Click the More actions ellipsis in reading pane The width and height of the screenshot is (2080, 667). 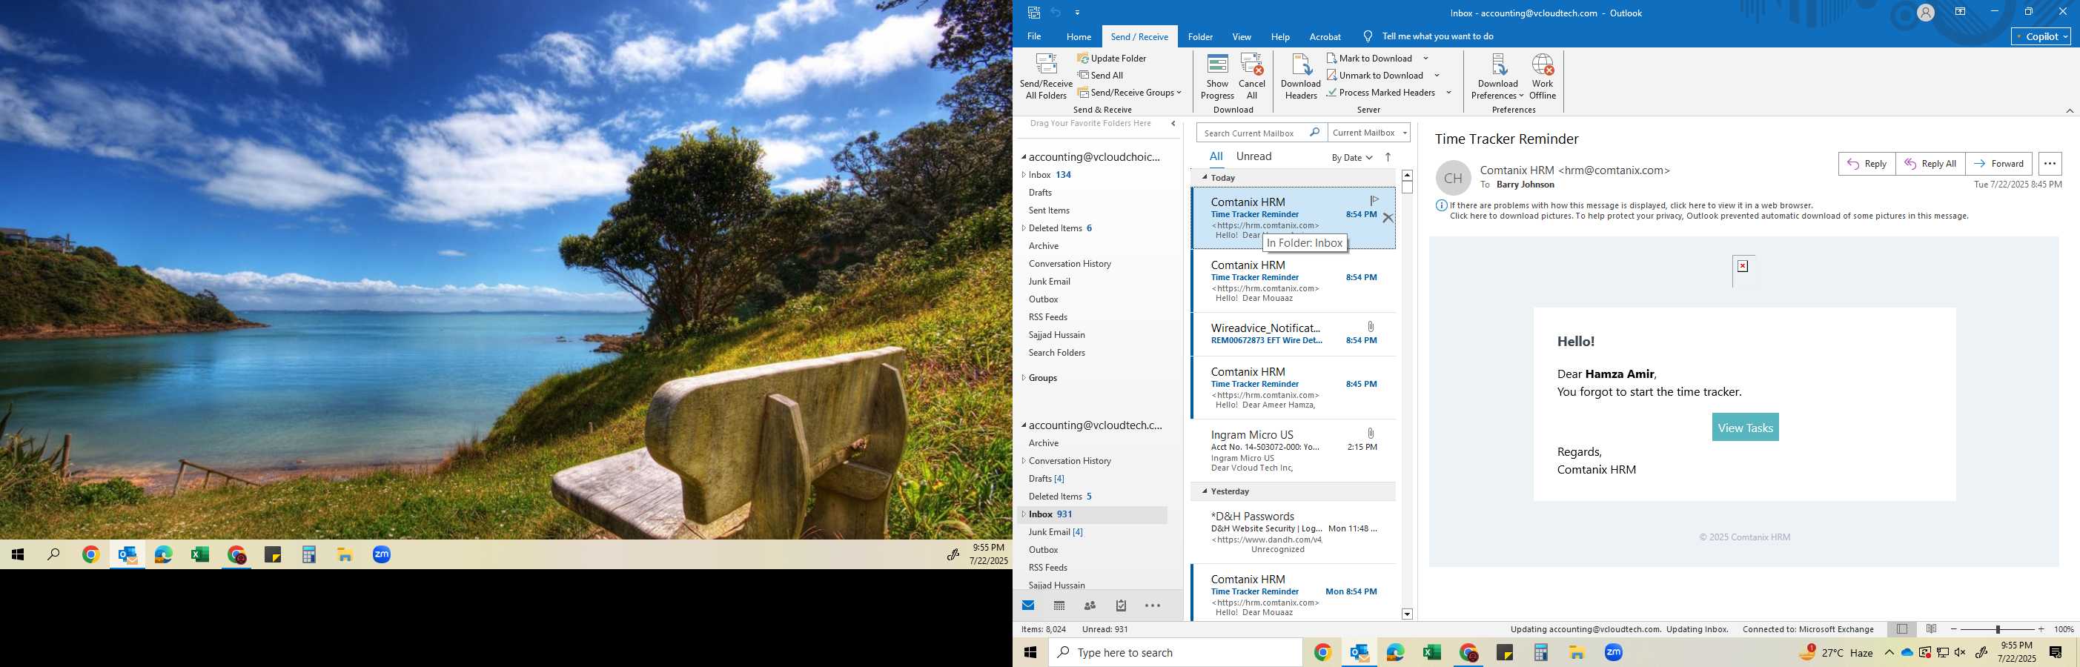2050,163
